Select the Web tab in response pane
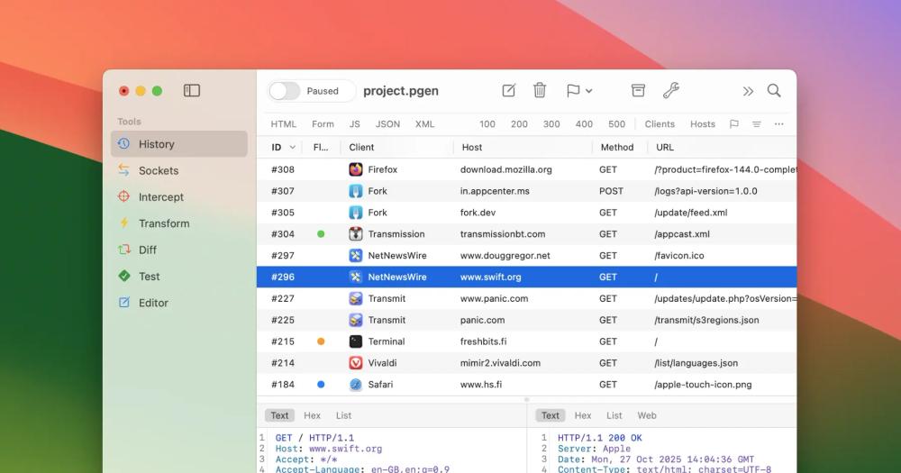901x473 pixels. pos(646,415)
